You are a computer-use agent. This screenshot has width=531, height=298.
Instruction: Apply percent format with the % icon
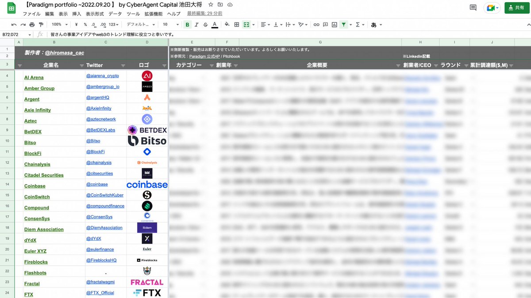pos(85,25)
